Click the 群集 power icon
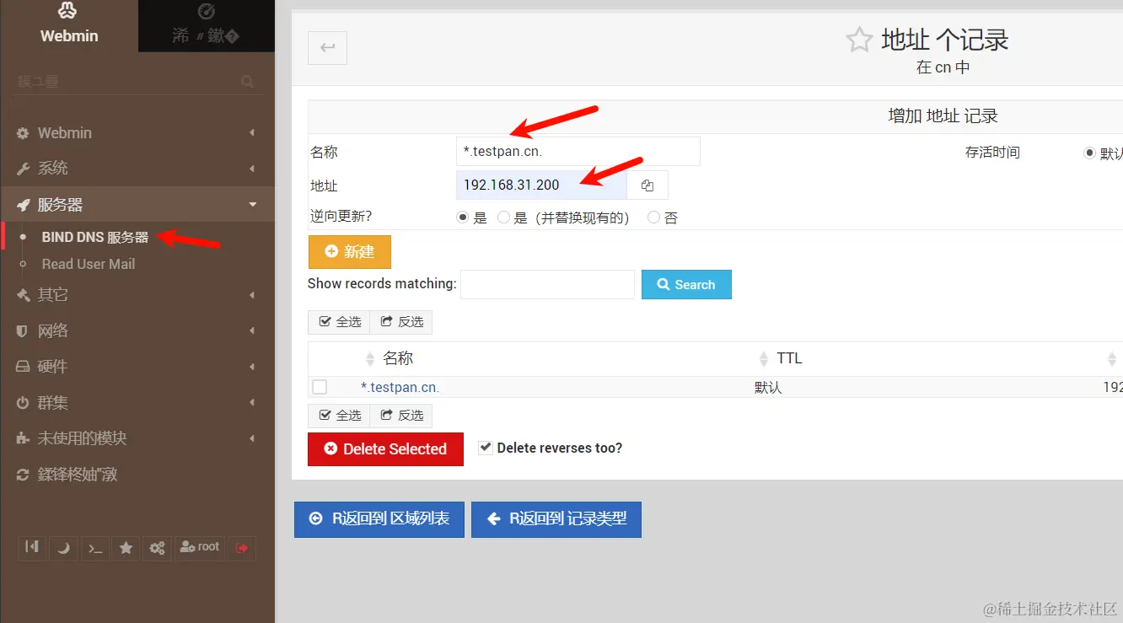Screen dimensions: 1123x623 pos(24,404)
